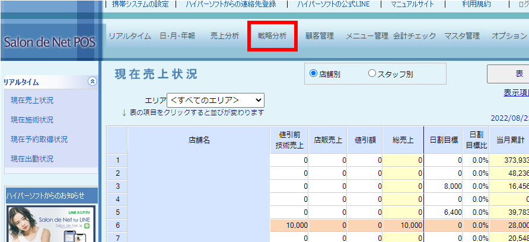Open 現在予約取得状況 in the sidebar
Image resolution: width=529 pixels, height=242 pixels.
click(39, 140)
